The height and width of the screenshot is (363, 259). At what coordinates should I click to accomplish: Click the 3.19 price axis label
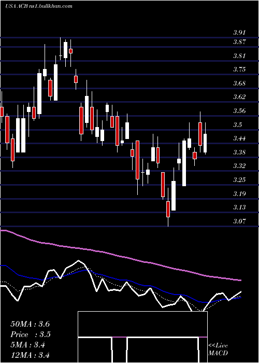point(239,193)
